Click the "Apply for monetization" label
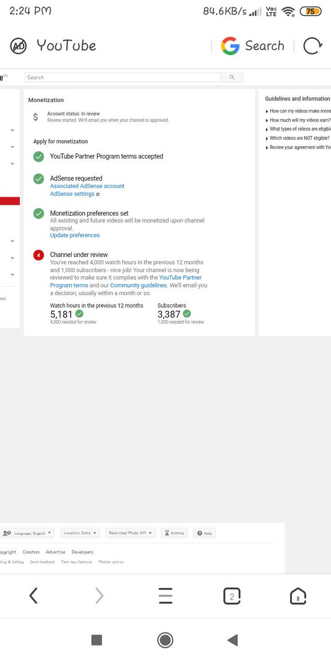 [x=61, y=142]
